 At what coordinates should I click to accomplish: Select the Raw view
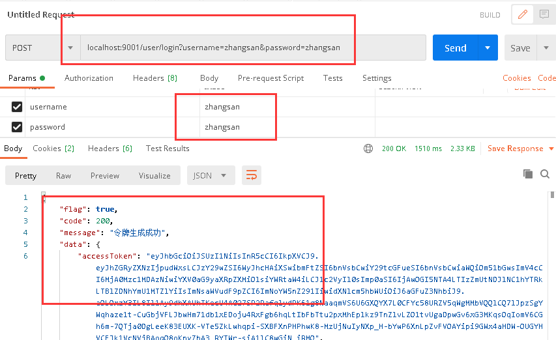pyautogui.click(x=63, y=176)
